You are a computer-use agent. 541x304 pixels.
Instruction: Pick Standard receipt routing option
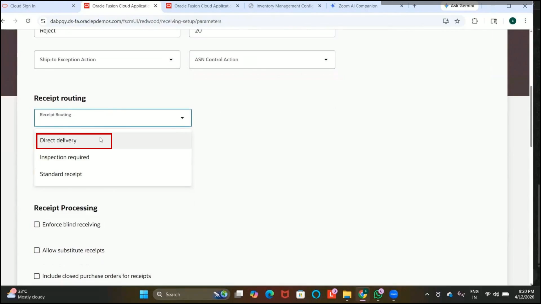[113, 174]
